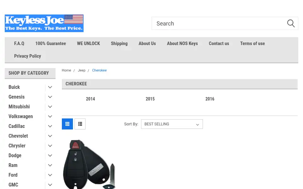
Task: Select the 2015 model year
Action: [x=150, y=99]
